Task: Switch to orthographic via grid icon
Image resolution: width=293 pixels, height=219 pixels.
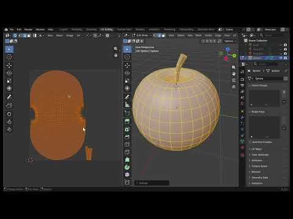Action: tap(234, 87)
